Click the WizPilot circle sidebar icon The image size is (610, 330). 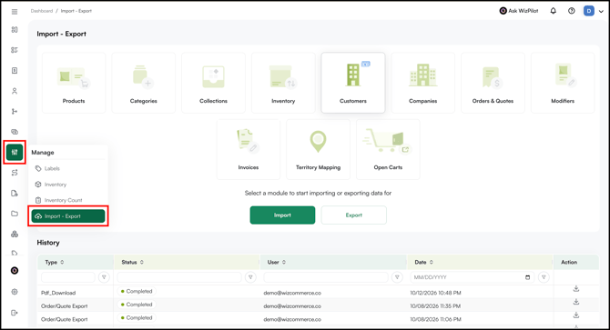pyautogui.click(x=15, y=271)
